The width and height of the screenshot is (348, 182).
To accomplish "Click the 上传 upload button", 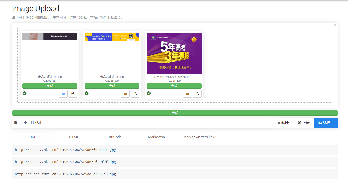I will (304, 123).
